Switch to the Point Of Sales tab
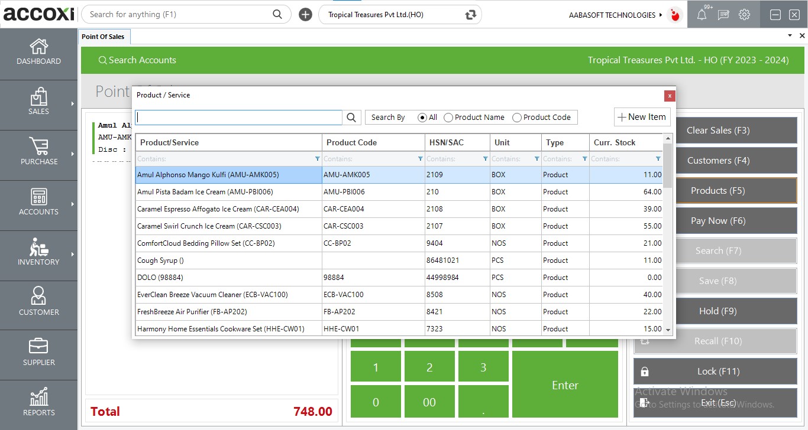The image size is (808, 430). (104, 36)
